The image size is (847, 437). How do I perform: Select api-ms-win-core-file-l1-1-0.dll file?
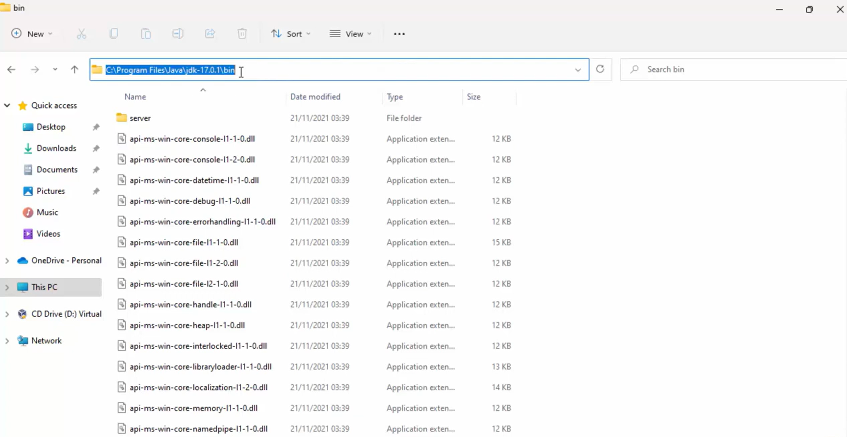[x=184, y=242]
